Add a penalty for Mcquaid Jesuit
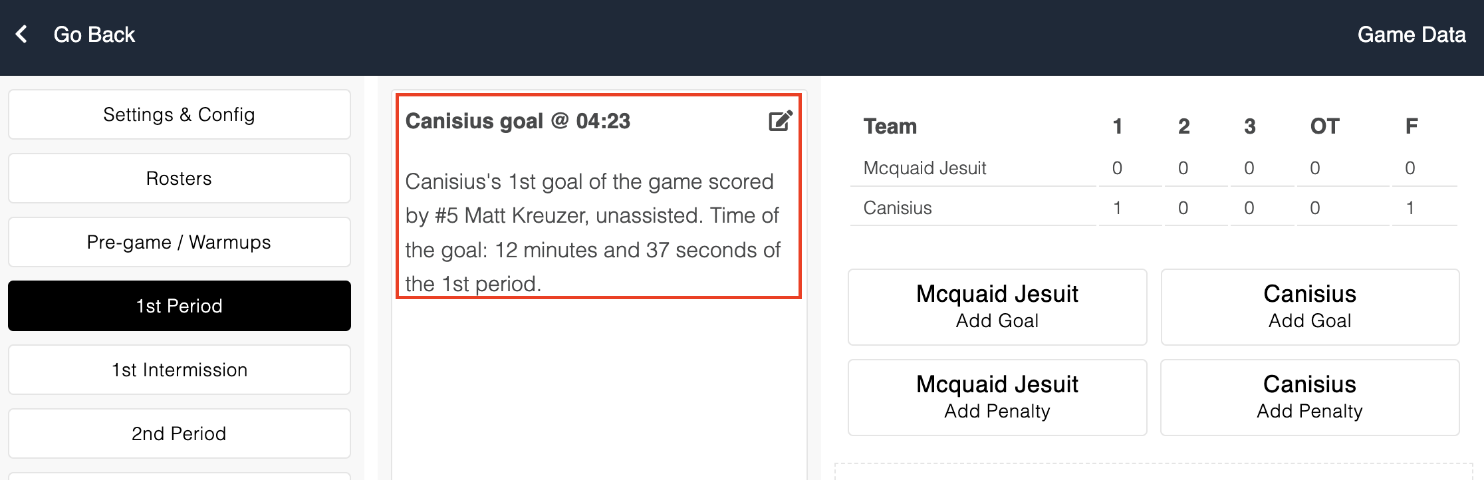 click(x=997, y=398)
